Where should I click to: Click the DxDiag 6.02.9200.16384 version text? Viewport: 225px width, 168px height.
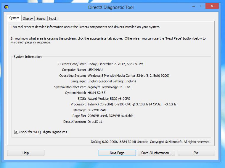pyautogui.click(x=119, y=142)
